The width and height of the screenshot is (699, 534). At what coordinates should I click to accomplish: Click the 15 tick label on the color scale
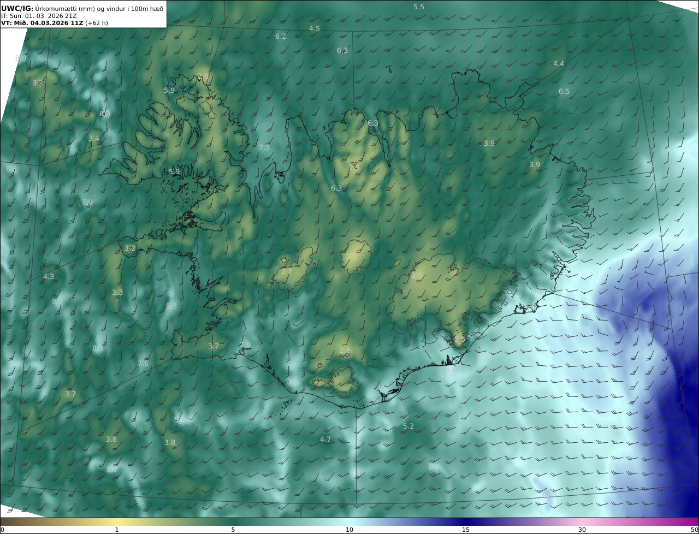(466, 530)
